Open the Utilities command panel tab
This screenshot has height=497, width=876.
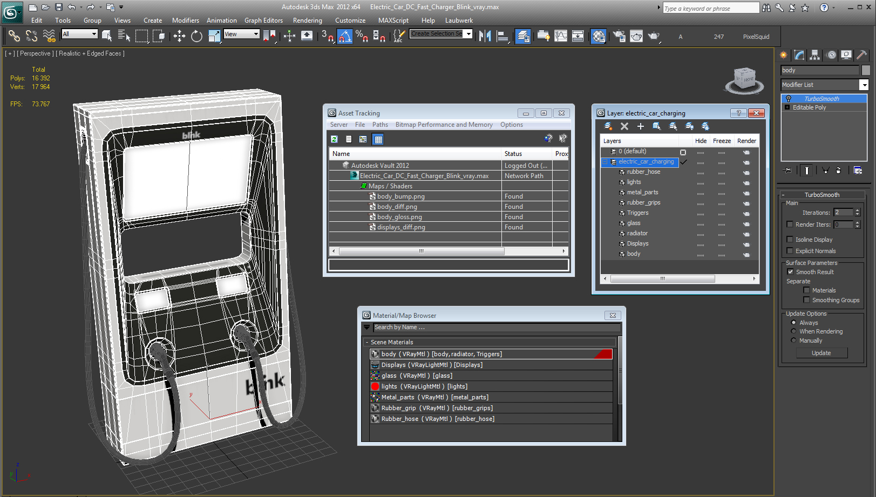pos(861,55)
